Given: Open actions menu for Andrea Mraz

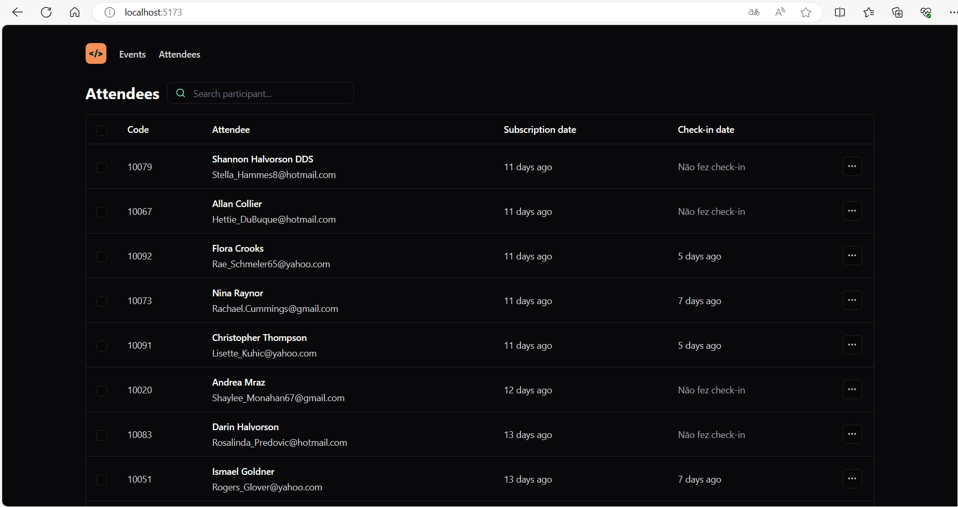Looking at the screenshot, I should pos(852,390).
